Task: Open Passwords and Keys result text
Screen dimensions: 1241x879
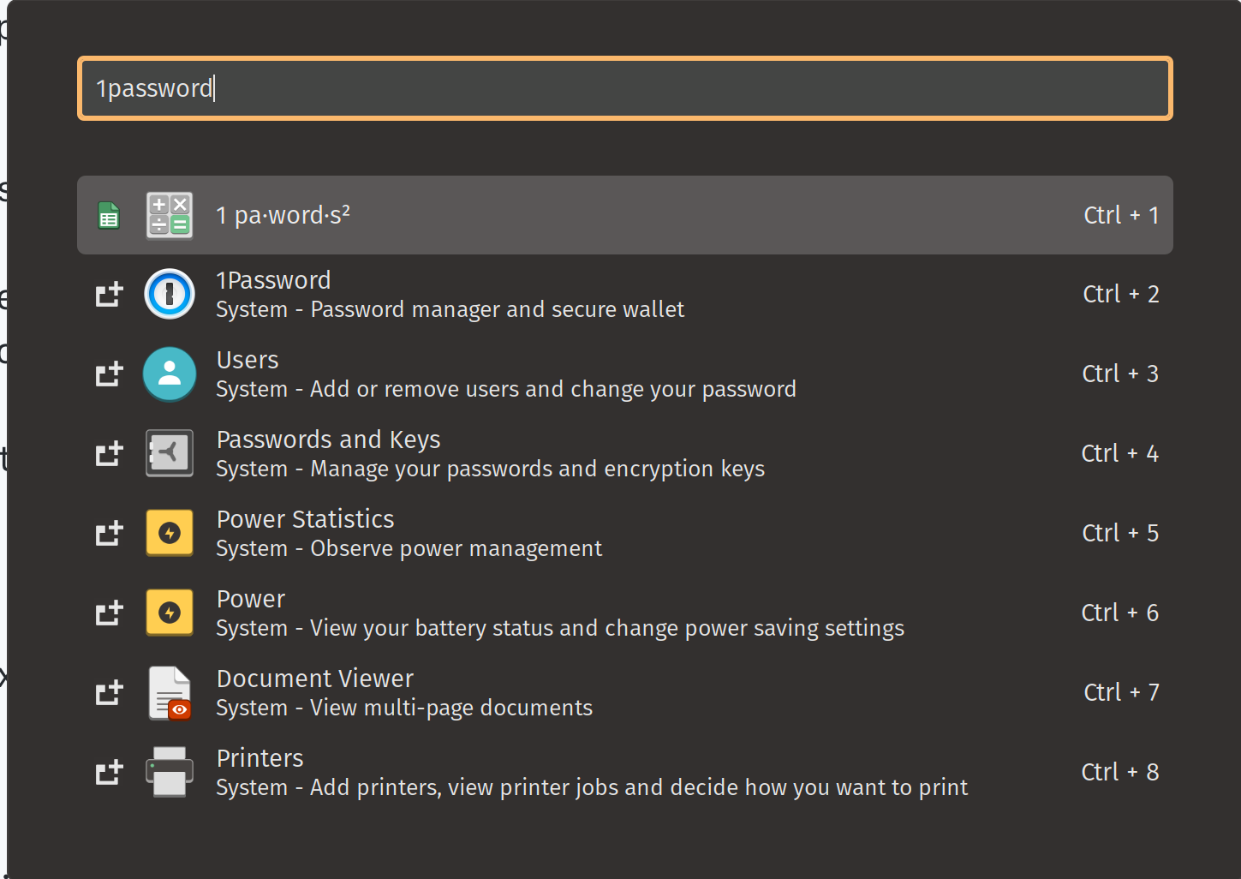Action: 490,453
